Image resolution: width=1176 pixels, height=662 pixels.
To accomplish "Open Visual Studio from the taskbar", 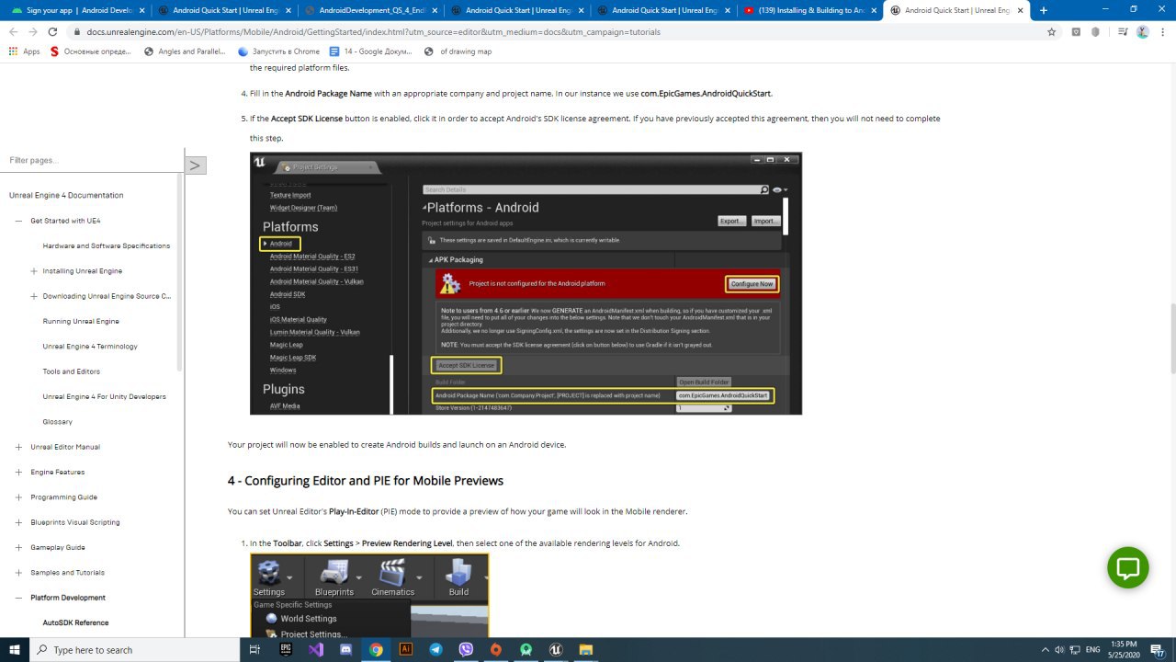I will coord(315,649).
